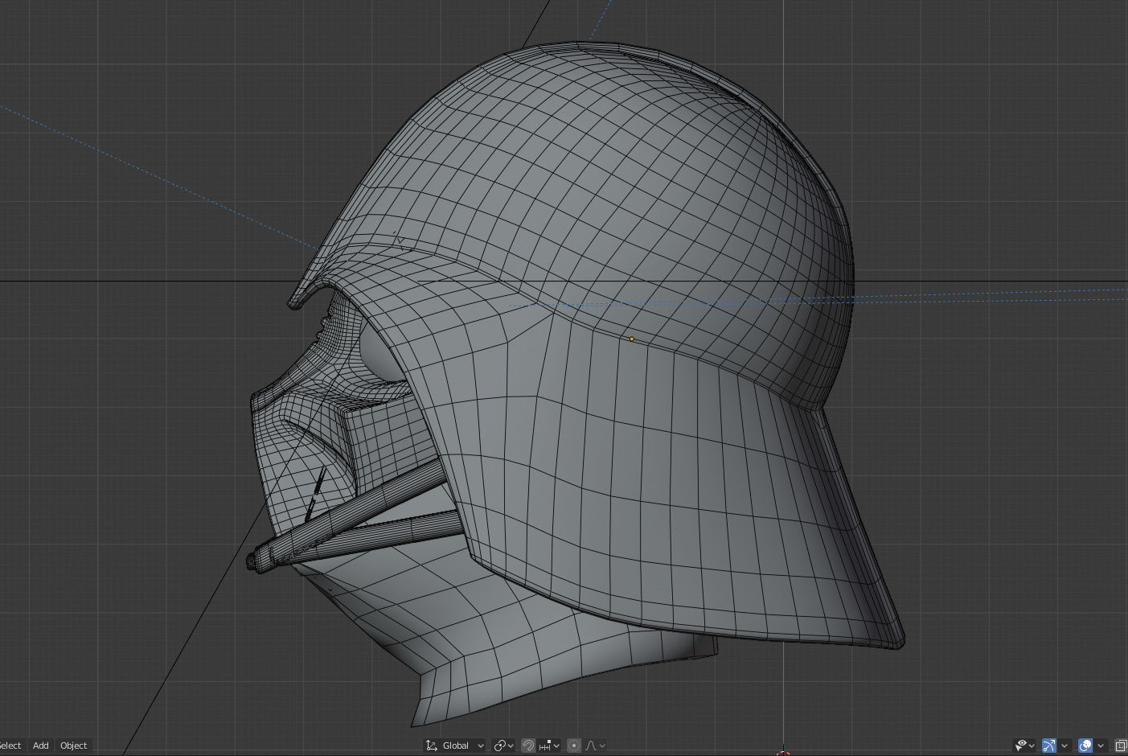Expand the overlays options dropdown arrow
1128x756 pixels.
1101,746
